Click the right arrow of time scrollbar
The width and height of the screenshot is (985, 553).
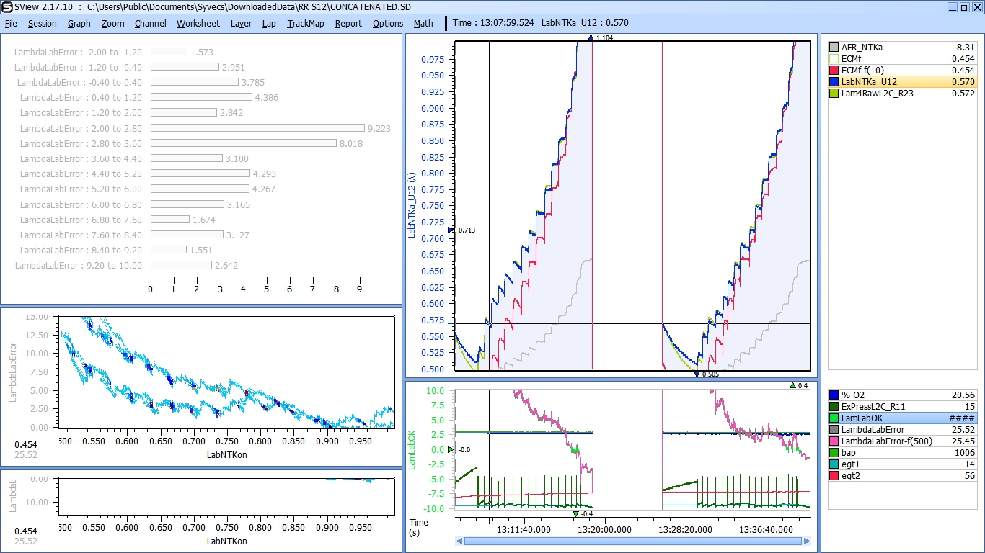[x=807, y=541]
